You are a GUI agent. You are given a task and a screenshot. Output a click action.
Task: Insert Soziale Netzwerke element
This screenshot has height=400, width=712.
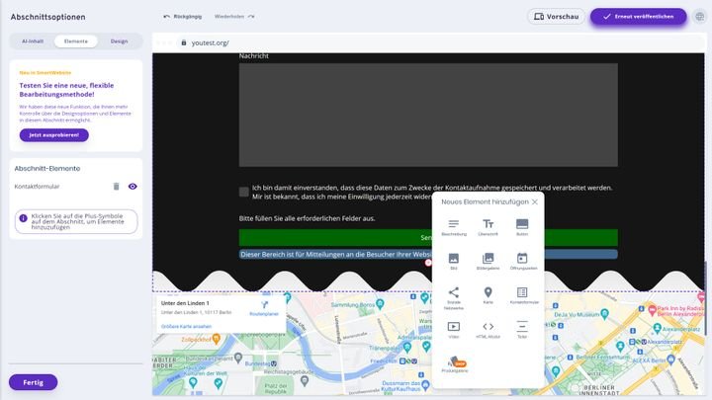point(454,294)
